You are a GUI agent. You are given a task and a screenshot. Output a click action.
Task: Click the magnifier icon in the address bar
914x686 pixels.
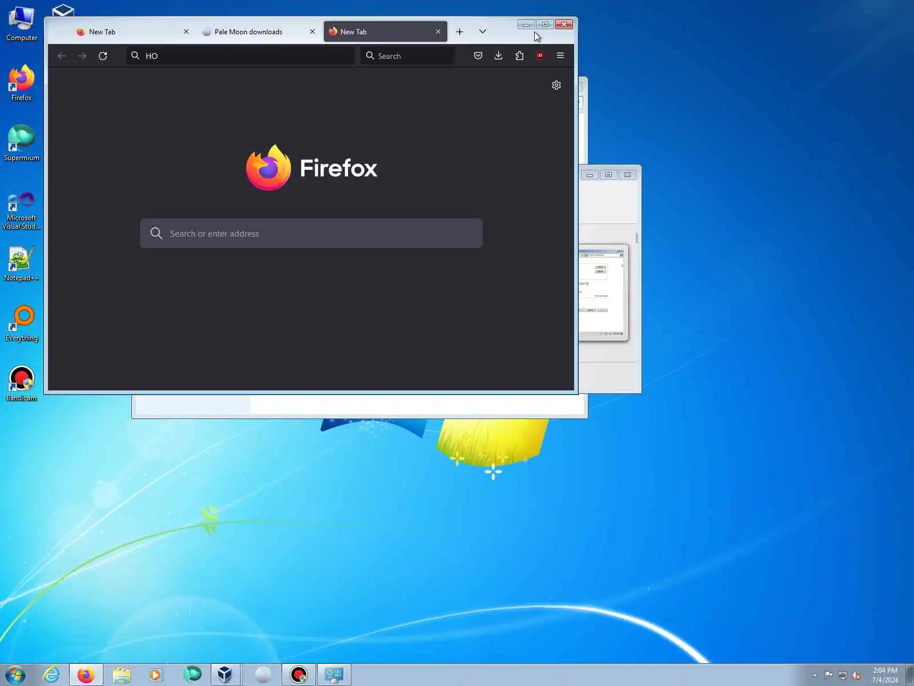pyautogui.click(x=135, y=55)
